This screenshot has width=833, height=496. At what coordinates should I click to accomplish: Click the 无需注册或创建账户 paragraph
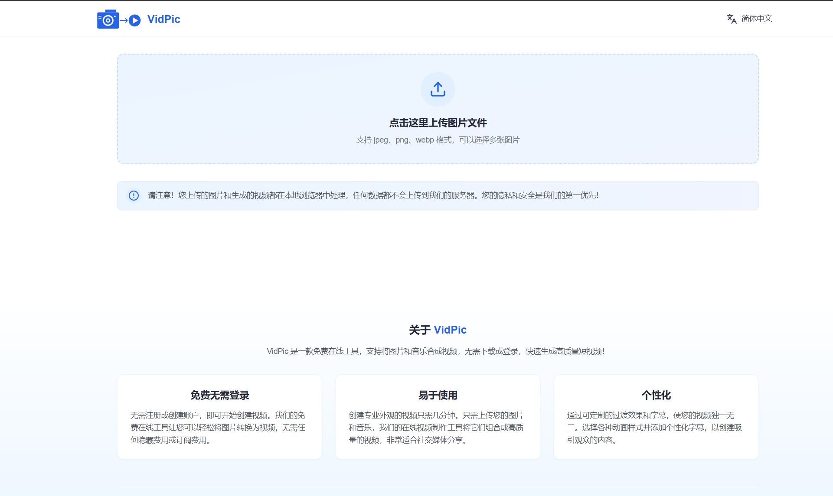tap(218, 428)
